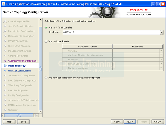
Task: Click the Database Configuration step label
Action: 20,51
